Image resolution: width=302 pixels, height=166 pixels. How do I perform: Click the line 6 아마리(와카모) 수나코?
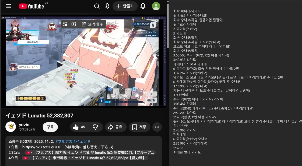click(x=190, y=139)
